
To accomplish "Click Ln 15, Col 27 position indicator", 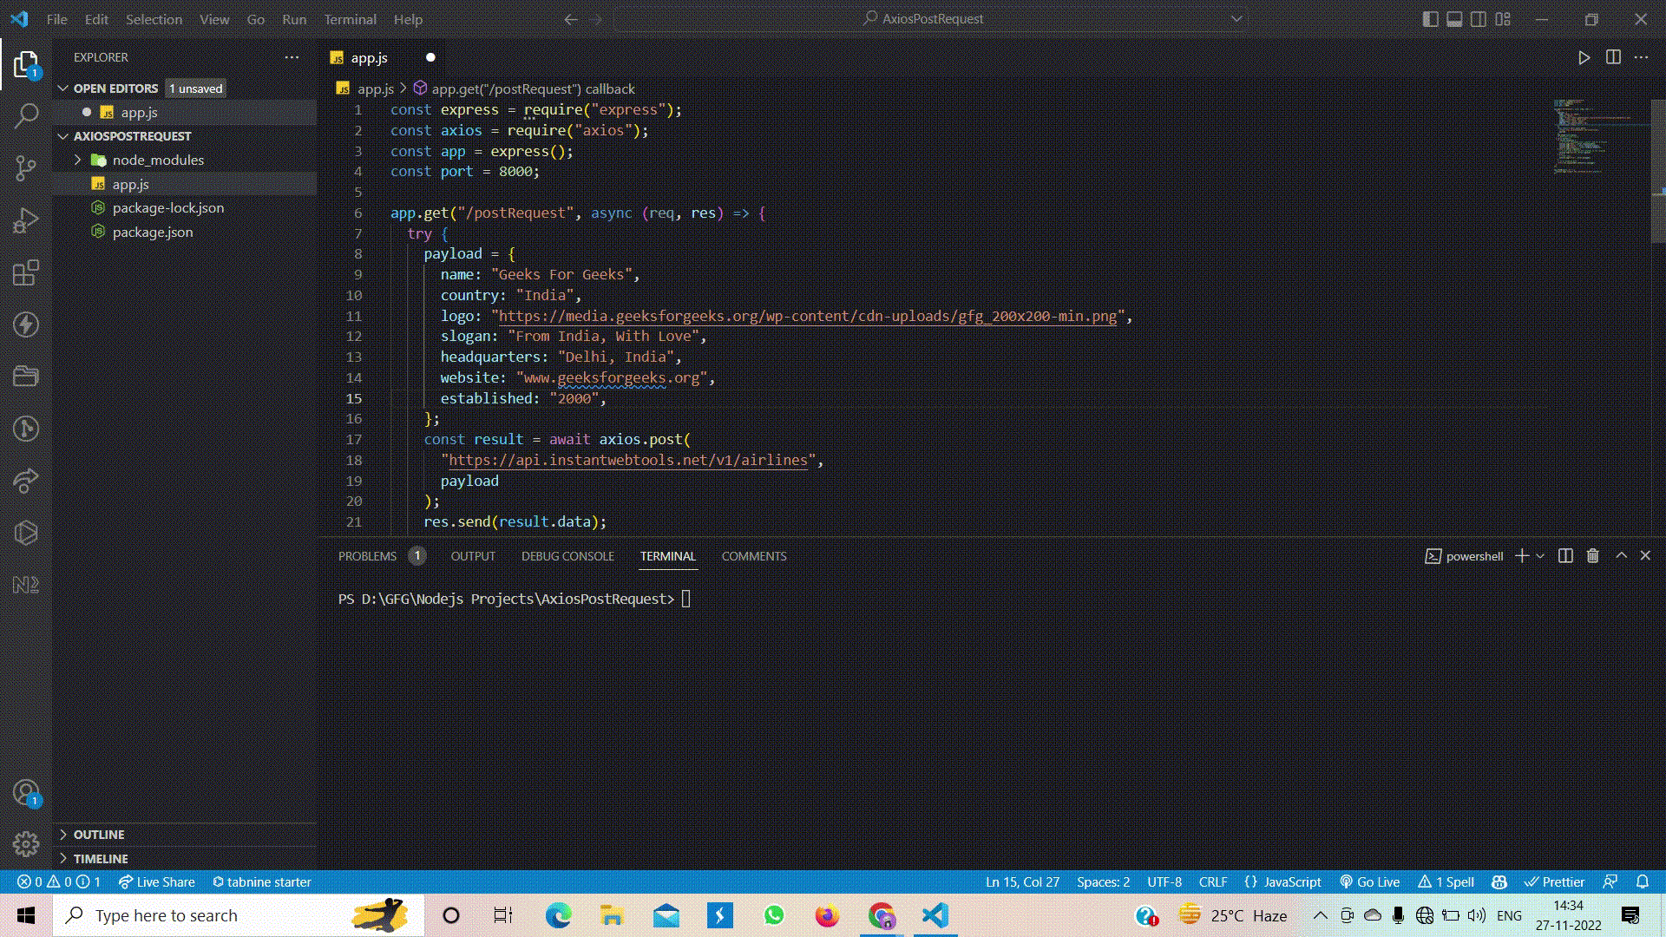I will click(x=1022, y=881).
